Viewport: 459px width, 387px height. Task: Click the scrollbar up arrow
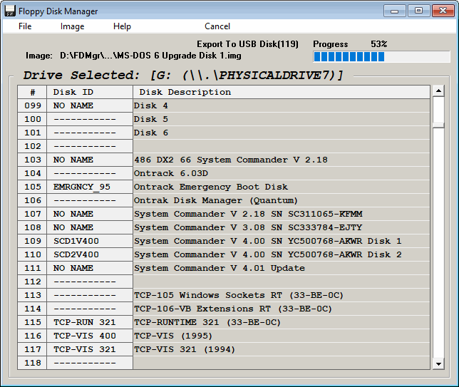click(438, 91)
